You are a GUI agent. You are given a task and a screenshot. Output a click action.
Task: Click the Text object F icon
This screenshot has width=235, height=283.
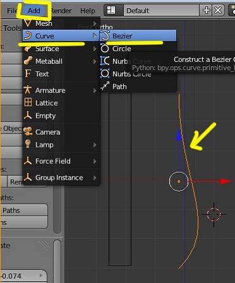pos(28,74)
